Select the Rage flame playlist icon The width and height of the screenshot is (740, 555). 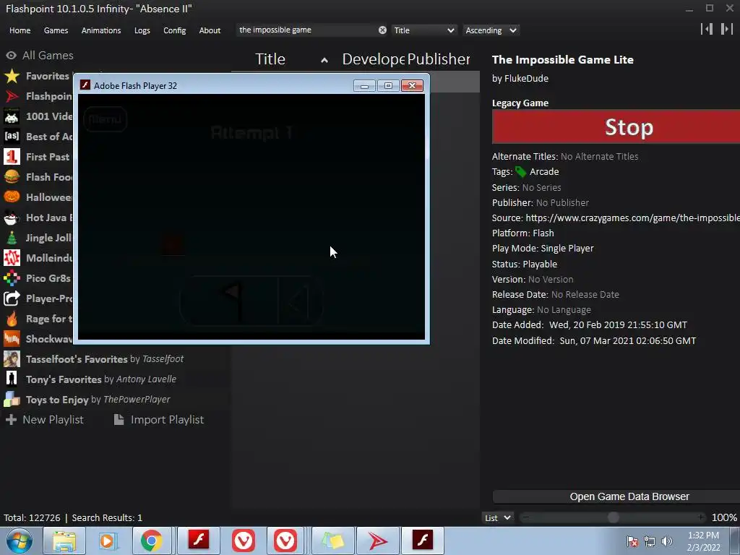[12, 319]
